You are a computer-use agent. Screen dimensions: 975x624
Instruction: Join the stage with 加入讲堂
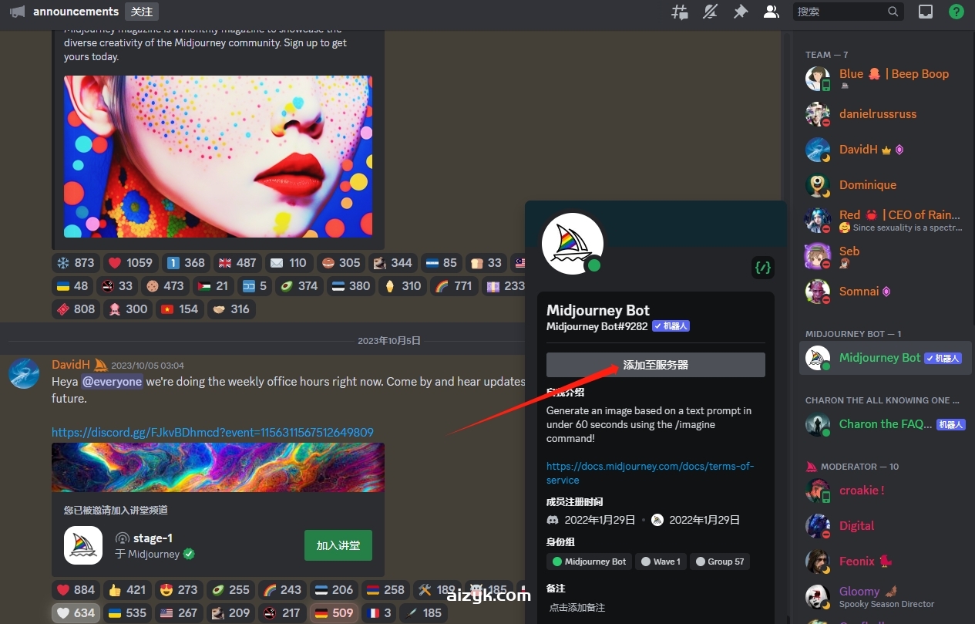[x=338, y=545]
